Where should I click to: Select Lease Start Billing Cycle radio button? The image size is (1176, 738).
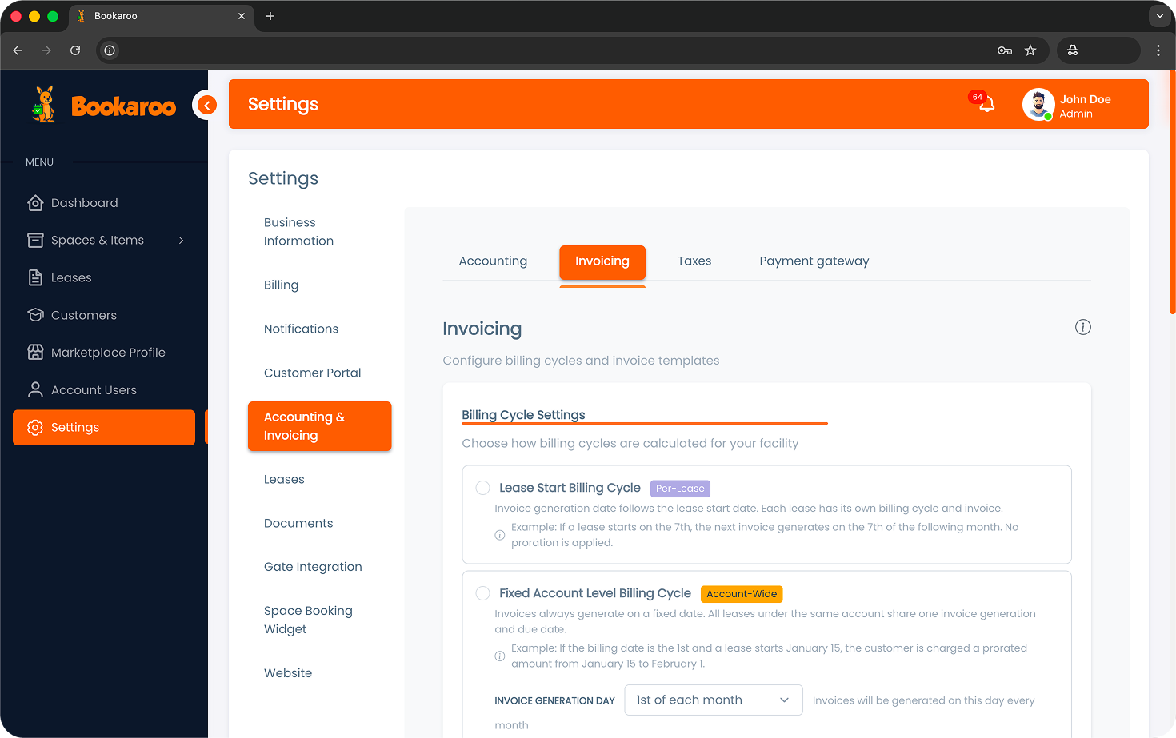click(x=482, y=488)
